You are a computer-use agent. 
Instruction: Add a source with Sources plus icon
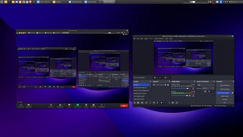coord(154,103)
